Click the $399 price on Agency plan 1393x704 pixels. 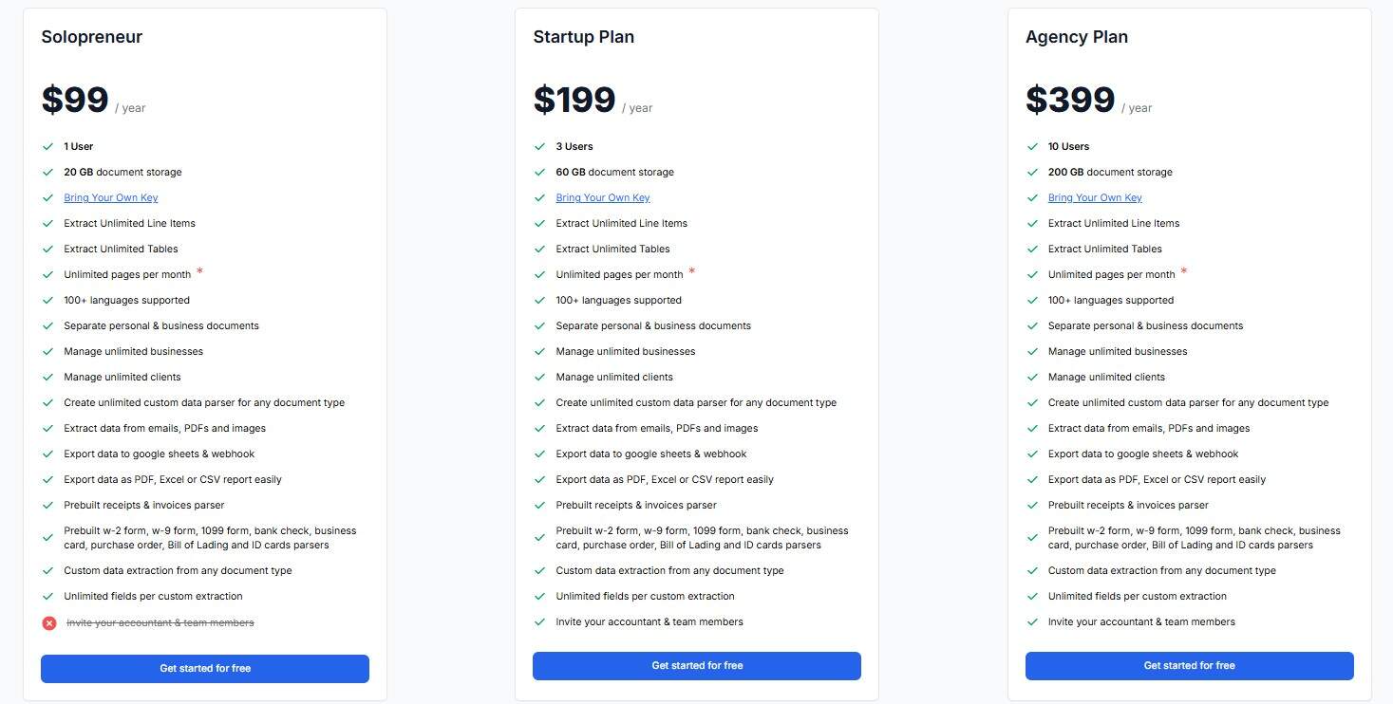[1069, 99]
